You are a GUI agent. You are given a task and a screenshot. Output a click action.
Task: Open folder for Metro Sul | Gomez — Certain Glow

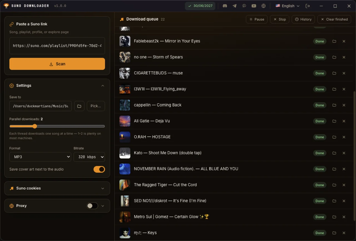click(x=334, y=217)
